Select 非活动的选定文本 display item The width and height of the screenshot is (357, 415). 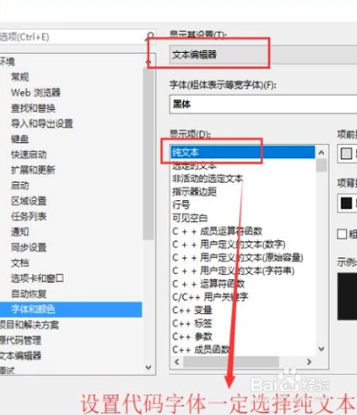click(208, 178)
